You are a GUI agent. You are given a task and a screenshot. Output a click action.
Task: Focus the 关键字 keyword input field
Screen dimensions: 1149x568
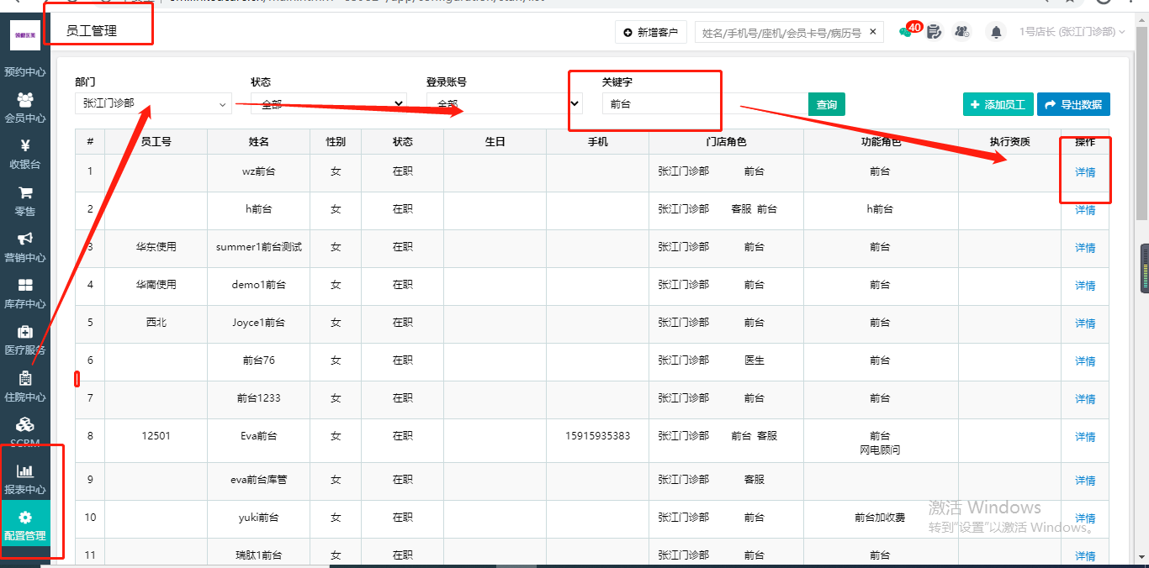(705, 104)
